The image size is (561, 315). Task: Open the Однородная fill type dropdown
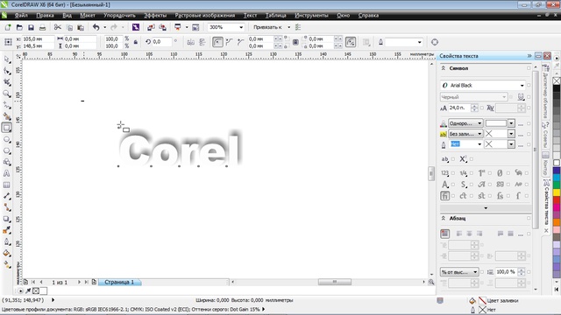click(x=479, y=123)
